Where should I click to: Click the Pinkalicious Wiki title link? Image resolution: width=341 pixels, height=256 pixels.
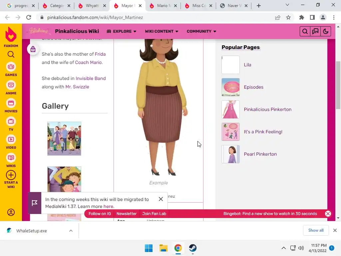(x=77, y=31)
